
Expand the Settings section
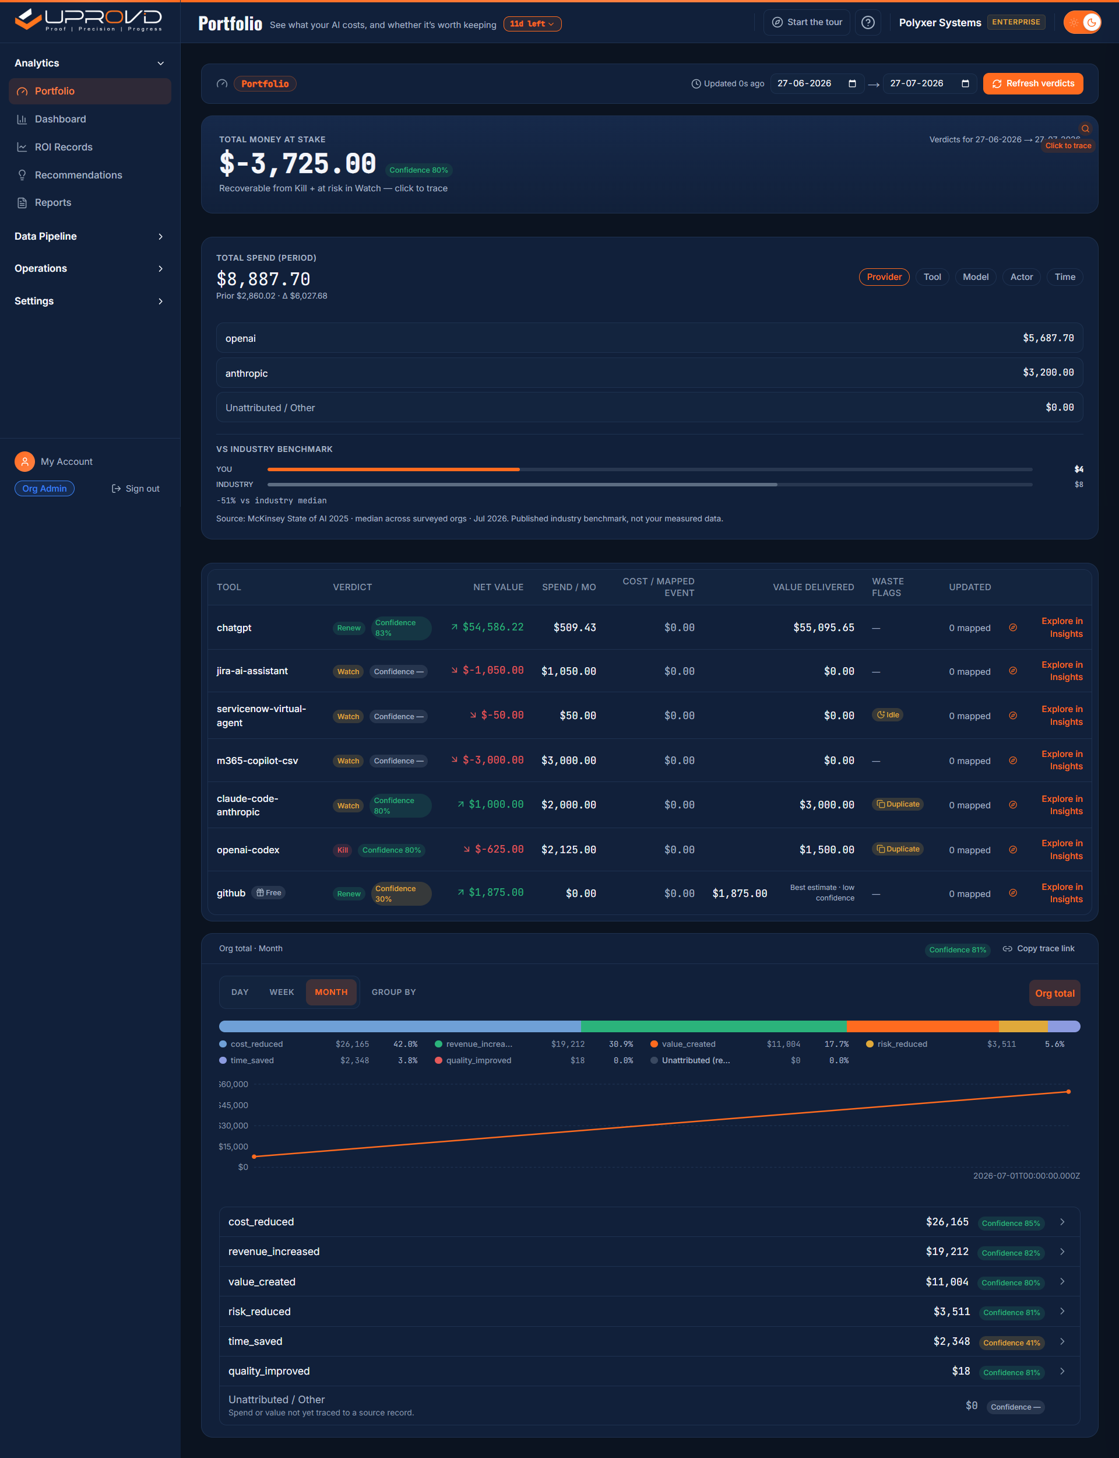[x=90, y=301]
